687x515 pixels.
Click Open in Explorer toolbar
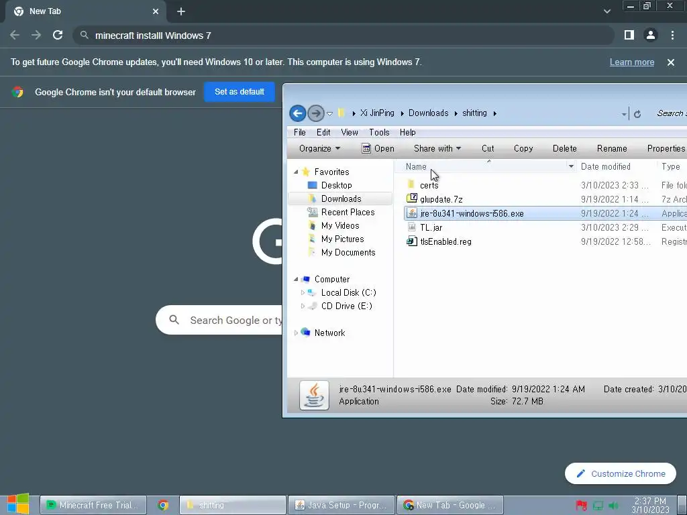378,148
